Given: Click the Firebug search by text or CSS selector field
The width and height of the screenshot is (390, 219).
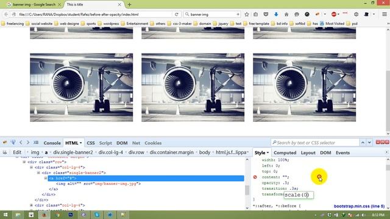Looking at the screenshot, I should (x=315, y=142).
